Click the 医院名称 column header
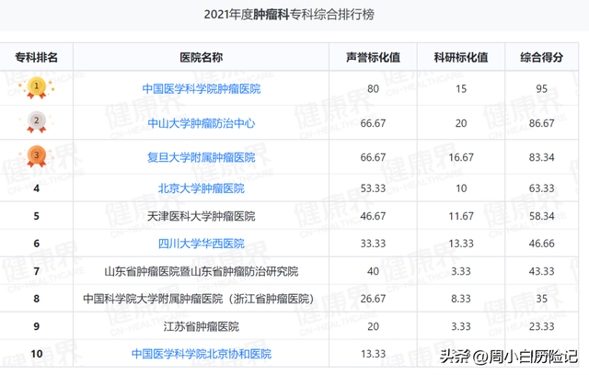The width and height of the screenshot is (589, 375). 202,57
